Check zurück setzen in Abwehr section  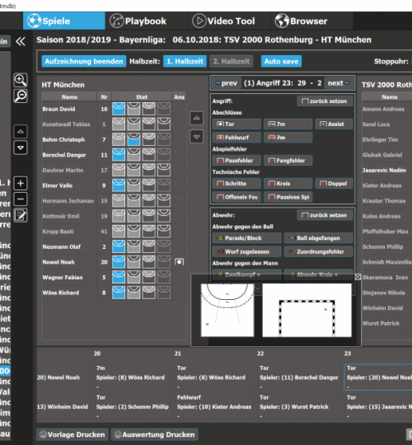[x=325, y=215]
